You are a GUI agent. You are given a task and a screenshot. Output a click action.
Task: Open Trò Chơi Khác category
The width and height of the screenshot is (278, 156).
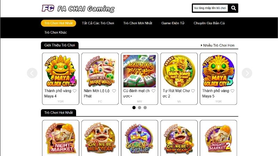point(56,32)
